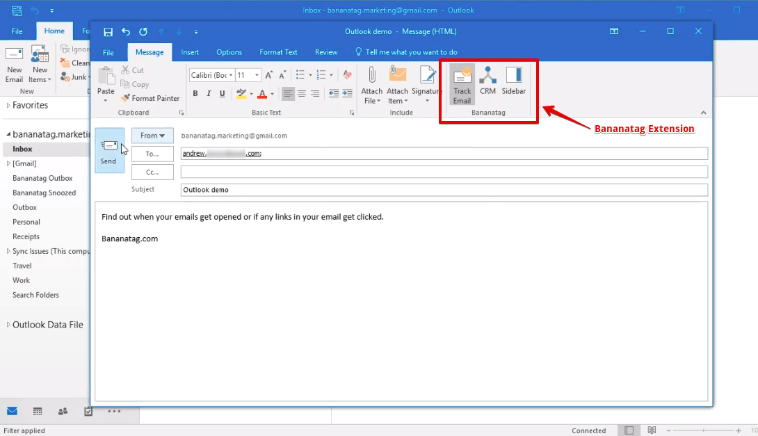Toggle underline formatting
This screenshot has width=758, height=436.
(x=223, y=93)
